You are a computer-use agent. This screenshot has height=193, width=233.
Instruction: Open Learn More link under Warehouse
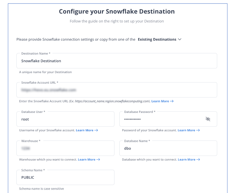[x=87, y=159]
